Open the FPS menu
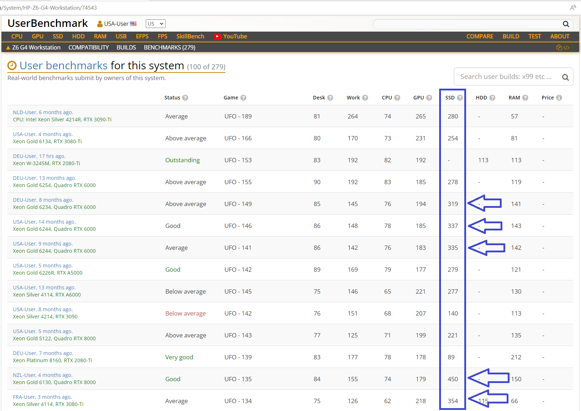Image resolution: width=581 pixels, height=411 pixels. (x=162, y=36)
